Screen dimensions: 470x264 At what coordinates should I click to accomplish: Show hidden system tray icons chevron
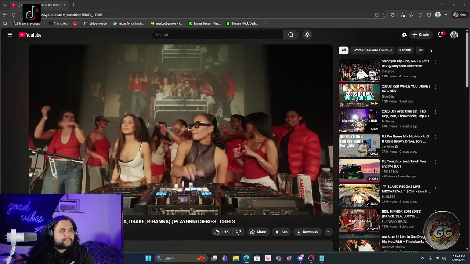click(x=422, y=258)
